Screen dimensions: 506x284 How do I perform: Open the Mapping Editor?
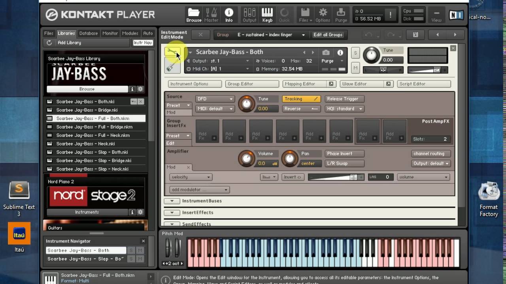305,84
